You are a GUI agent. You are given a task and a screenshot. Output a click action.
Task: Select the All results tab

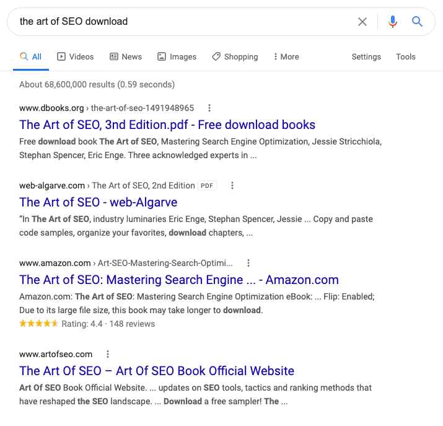tap(31, 57)
